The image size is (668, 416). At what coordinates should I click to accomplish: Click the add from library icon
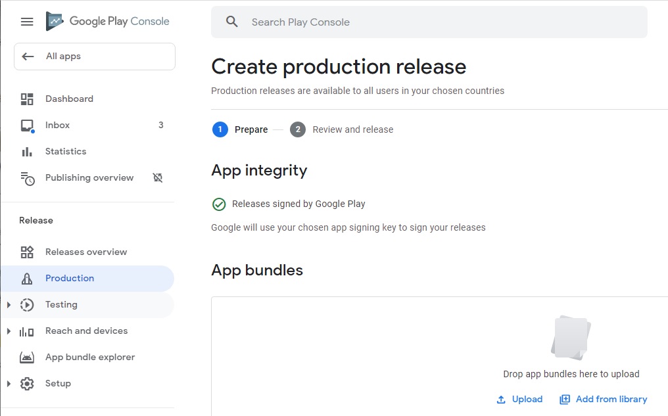click(x=565, y=400)
